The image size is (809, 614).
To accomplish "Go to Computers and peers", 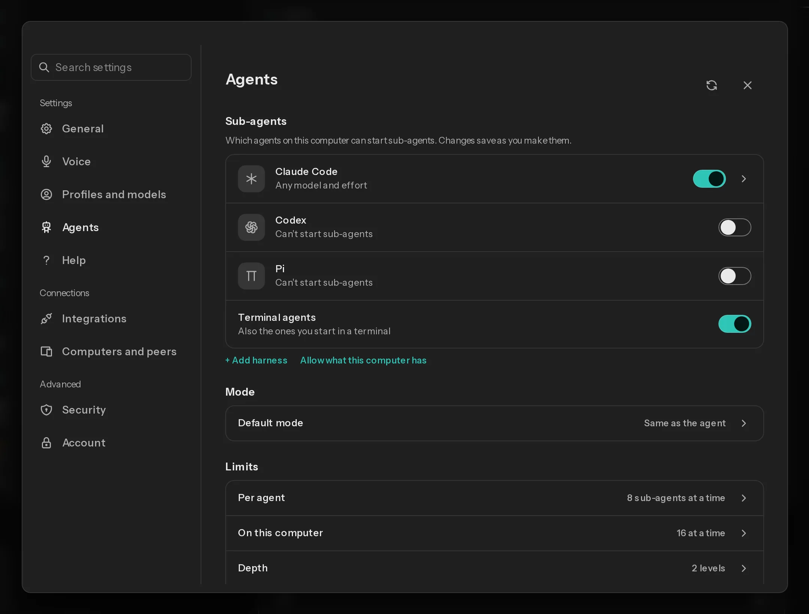I will coord(111,352).
